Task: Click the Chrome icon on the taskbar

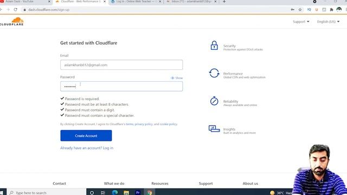Action: click(x=150, y=193)
